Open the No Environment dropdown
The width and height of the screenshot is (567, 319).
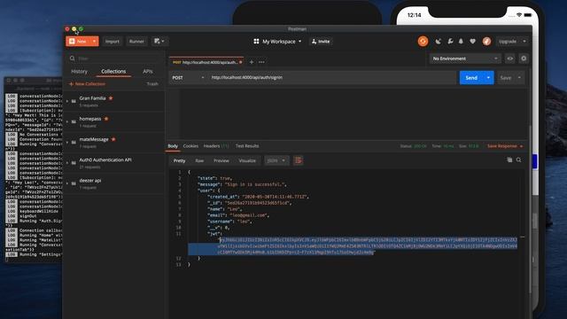(x=465, y=58)
